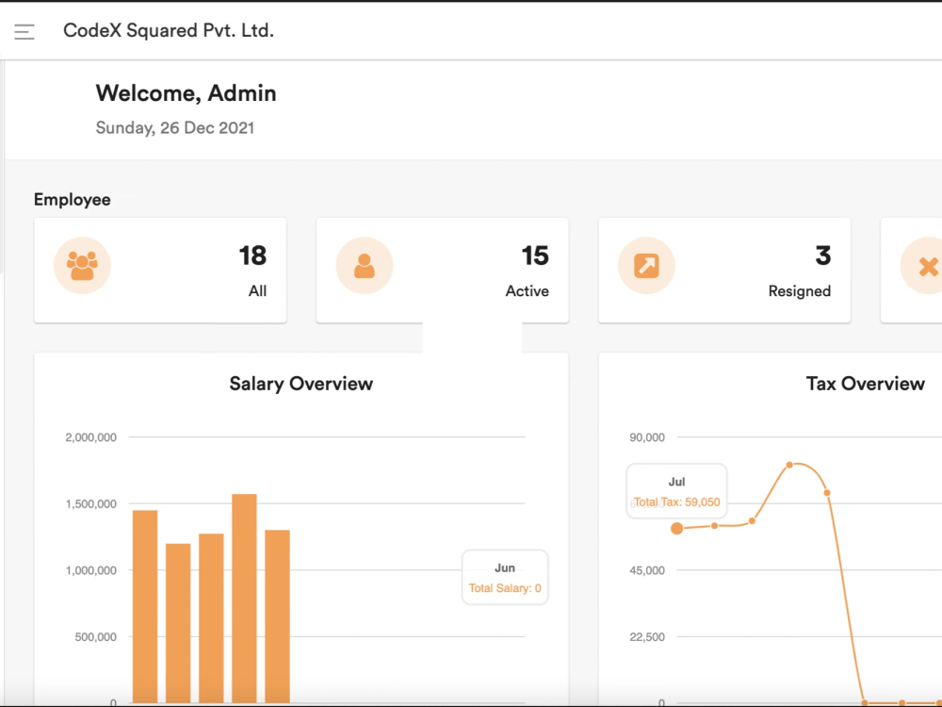Image resolution: width=942 pixels, height=707 pixels.
Task: Click the 1,500,000 salary axis label
Action: click(90, 503)
